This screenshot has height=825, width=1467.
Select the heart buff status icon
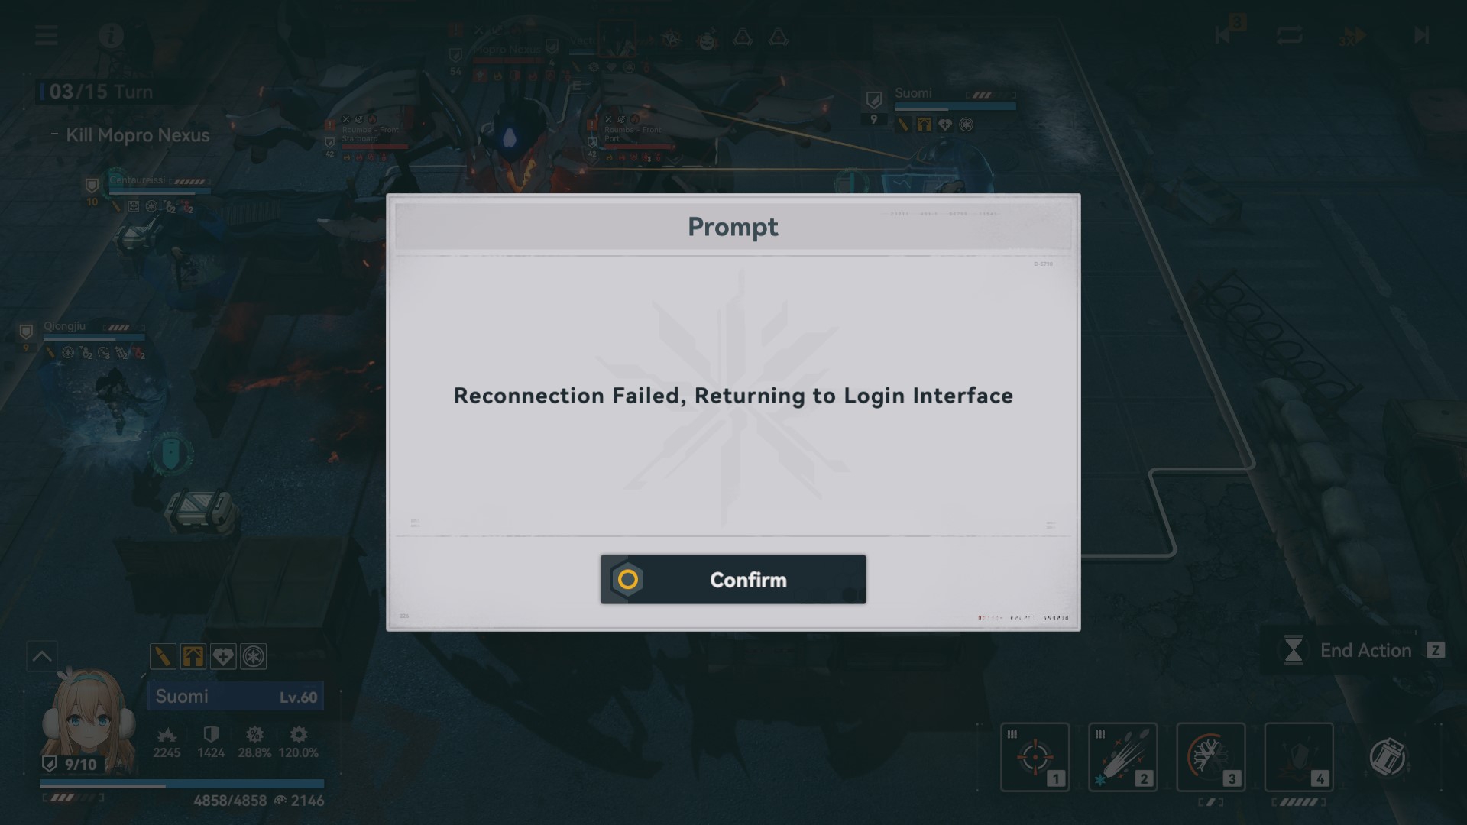pyautogui.click(x=223, y=656)
